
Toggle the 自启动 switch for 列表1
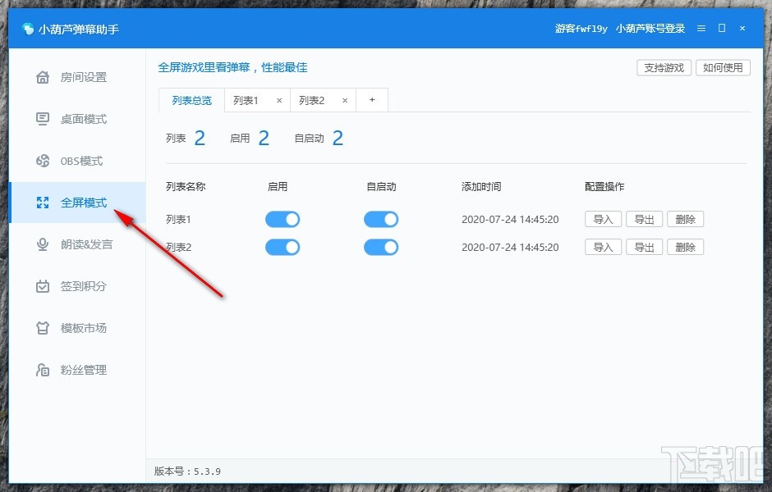381,219
